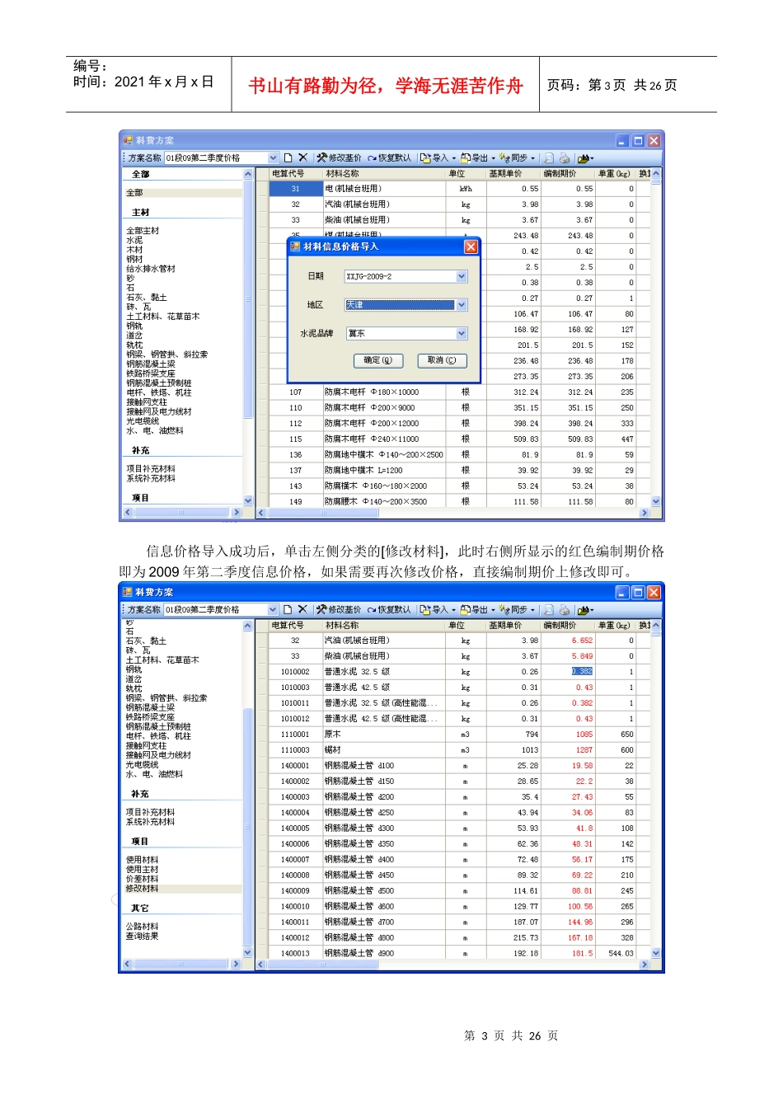Click red price 1287 for 锯材

[x=584, y=750]
